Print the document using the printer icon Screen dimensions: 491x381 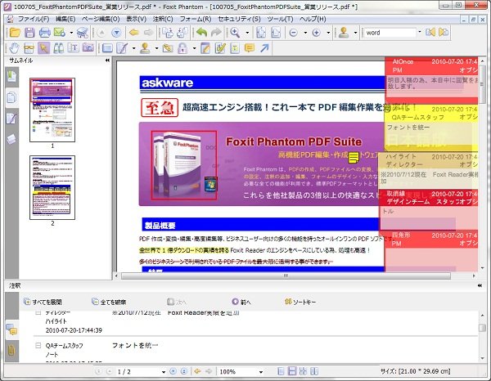(45, 33)
